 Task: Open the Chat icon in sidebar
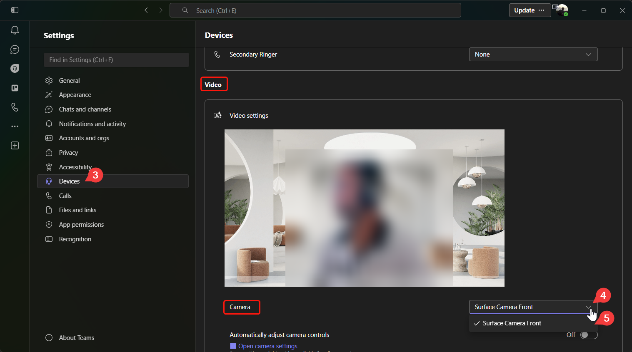point(15,50)
